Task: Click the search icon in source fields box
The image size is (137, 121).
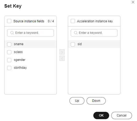Action: (12, 33)
